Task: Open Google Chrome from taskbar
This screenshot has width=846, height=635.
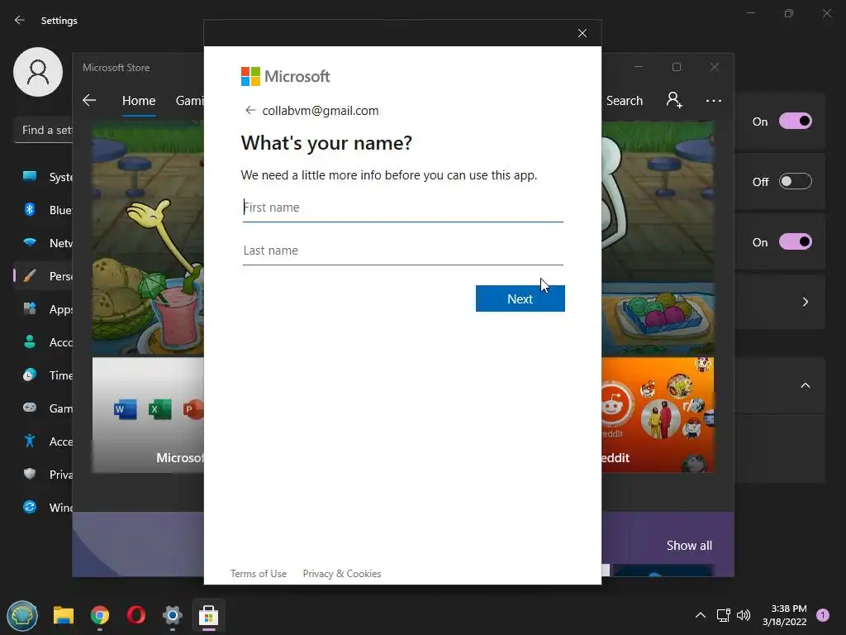Action: (100, 615)
